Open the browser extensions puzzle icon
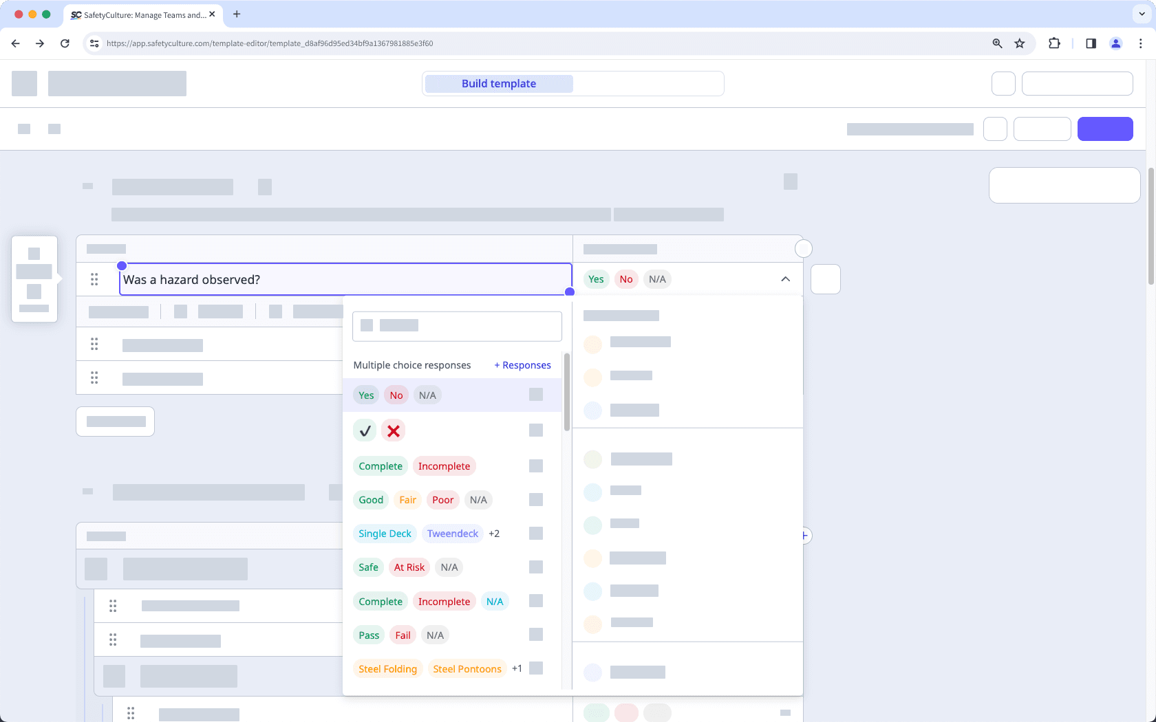 tap(1054, 43)
